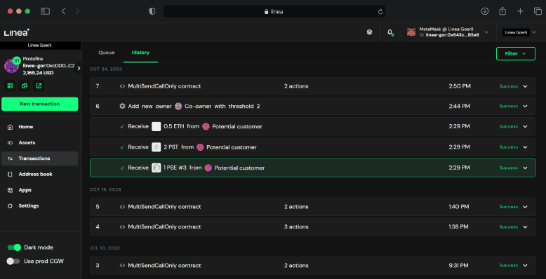Click the Success status of transaction 7
The image size is (546, 279).
508,86
